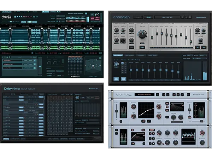Click the Reverb button in Spacelab header
The image size is (212, 159).
coord(148,17)
